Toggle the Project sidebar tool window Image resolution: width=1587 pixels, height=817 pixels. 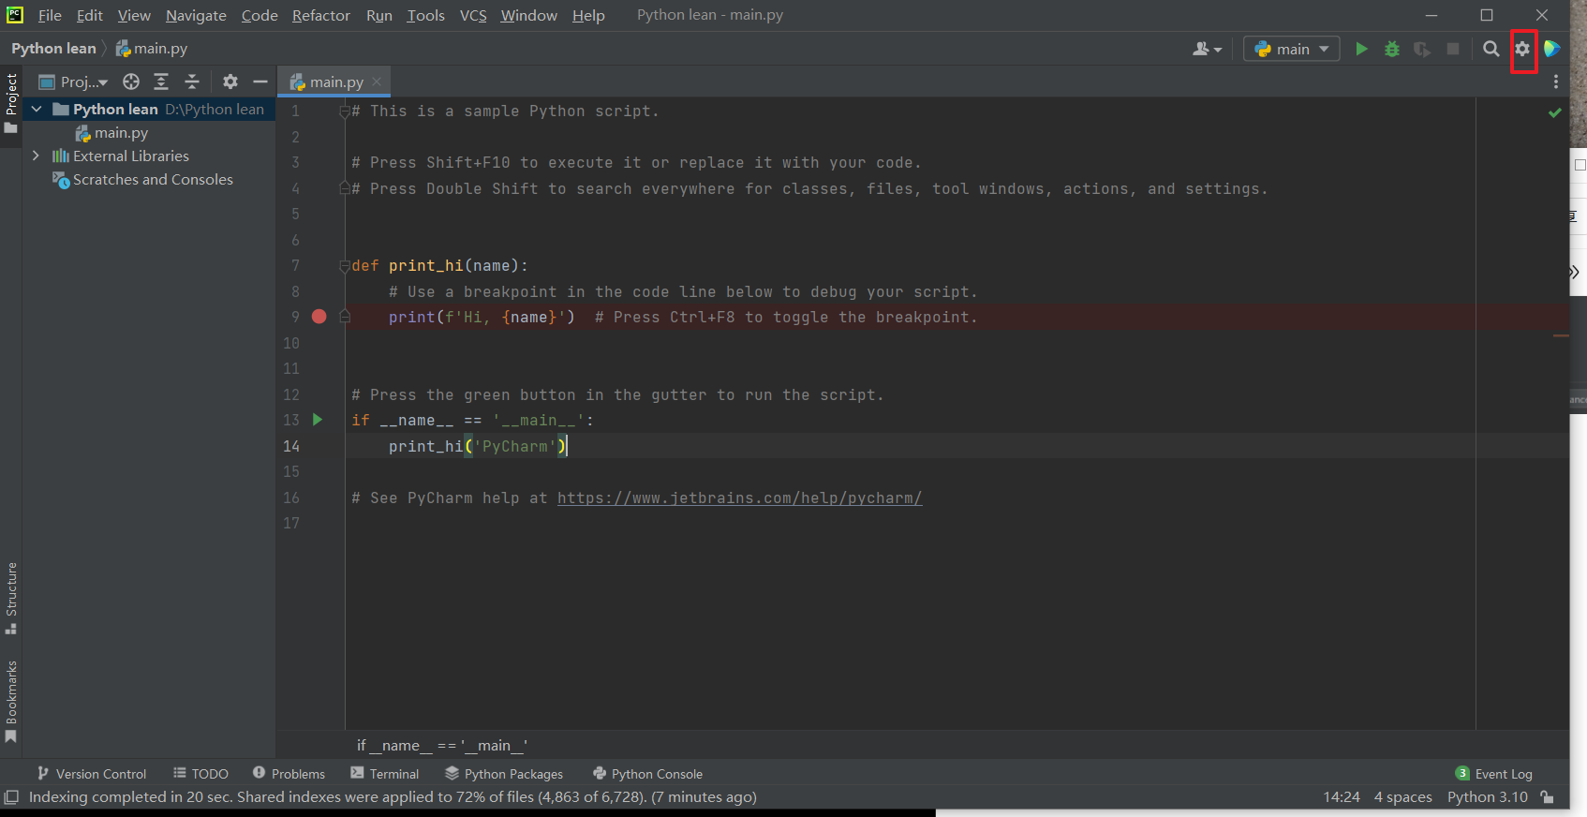11,103
